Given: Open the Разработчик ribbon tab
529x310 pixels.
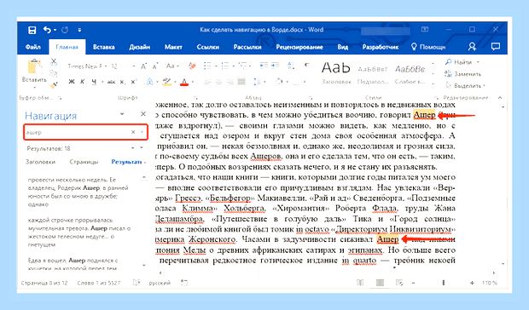Looking at the screenshot, I should click(x=381, y=47).
